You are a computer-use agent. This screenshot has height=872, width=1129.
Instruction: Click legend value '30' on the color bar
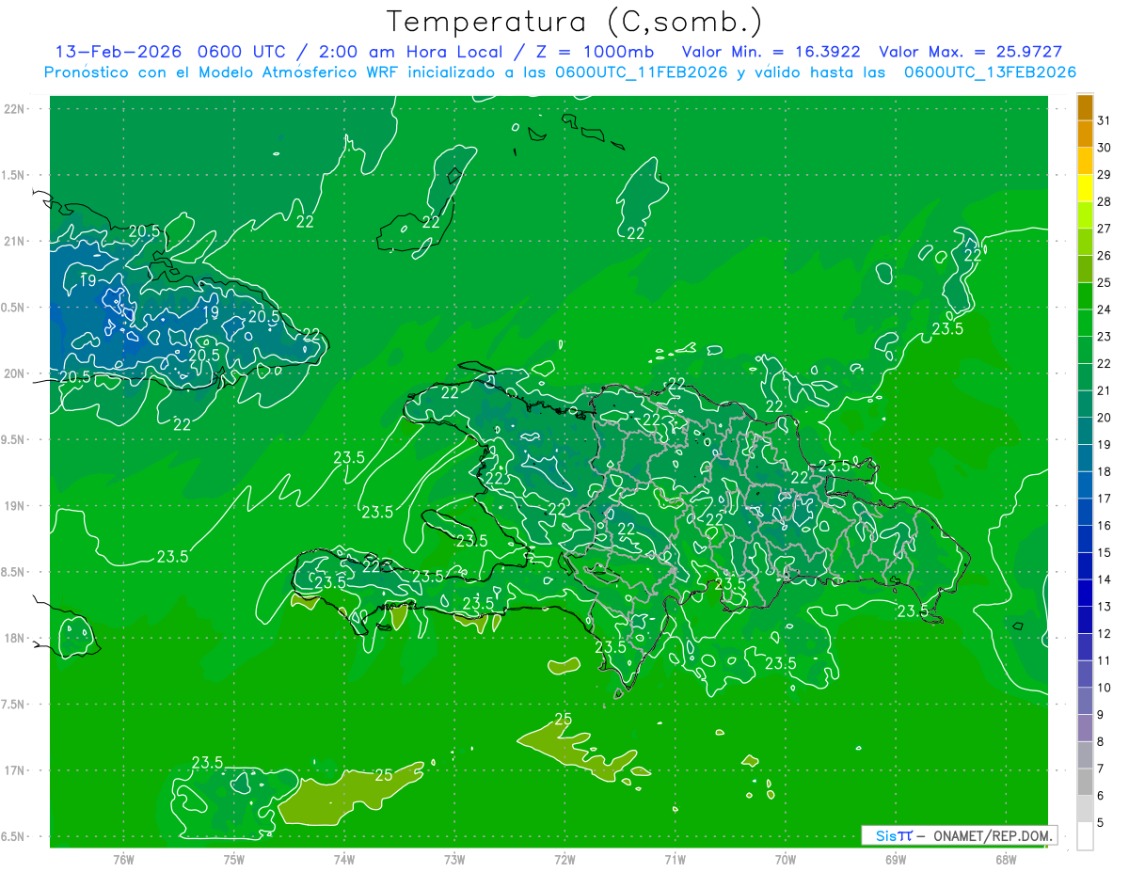pos(1104,147)
